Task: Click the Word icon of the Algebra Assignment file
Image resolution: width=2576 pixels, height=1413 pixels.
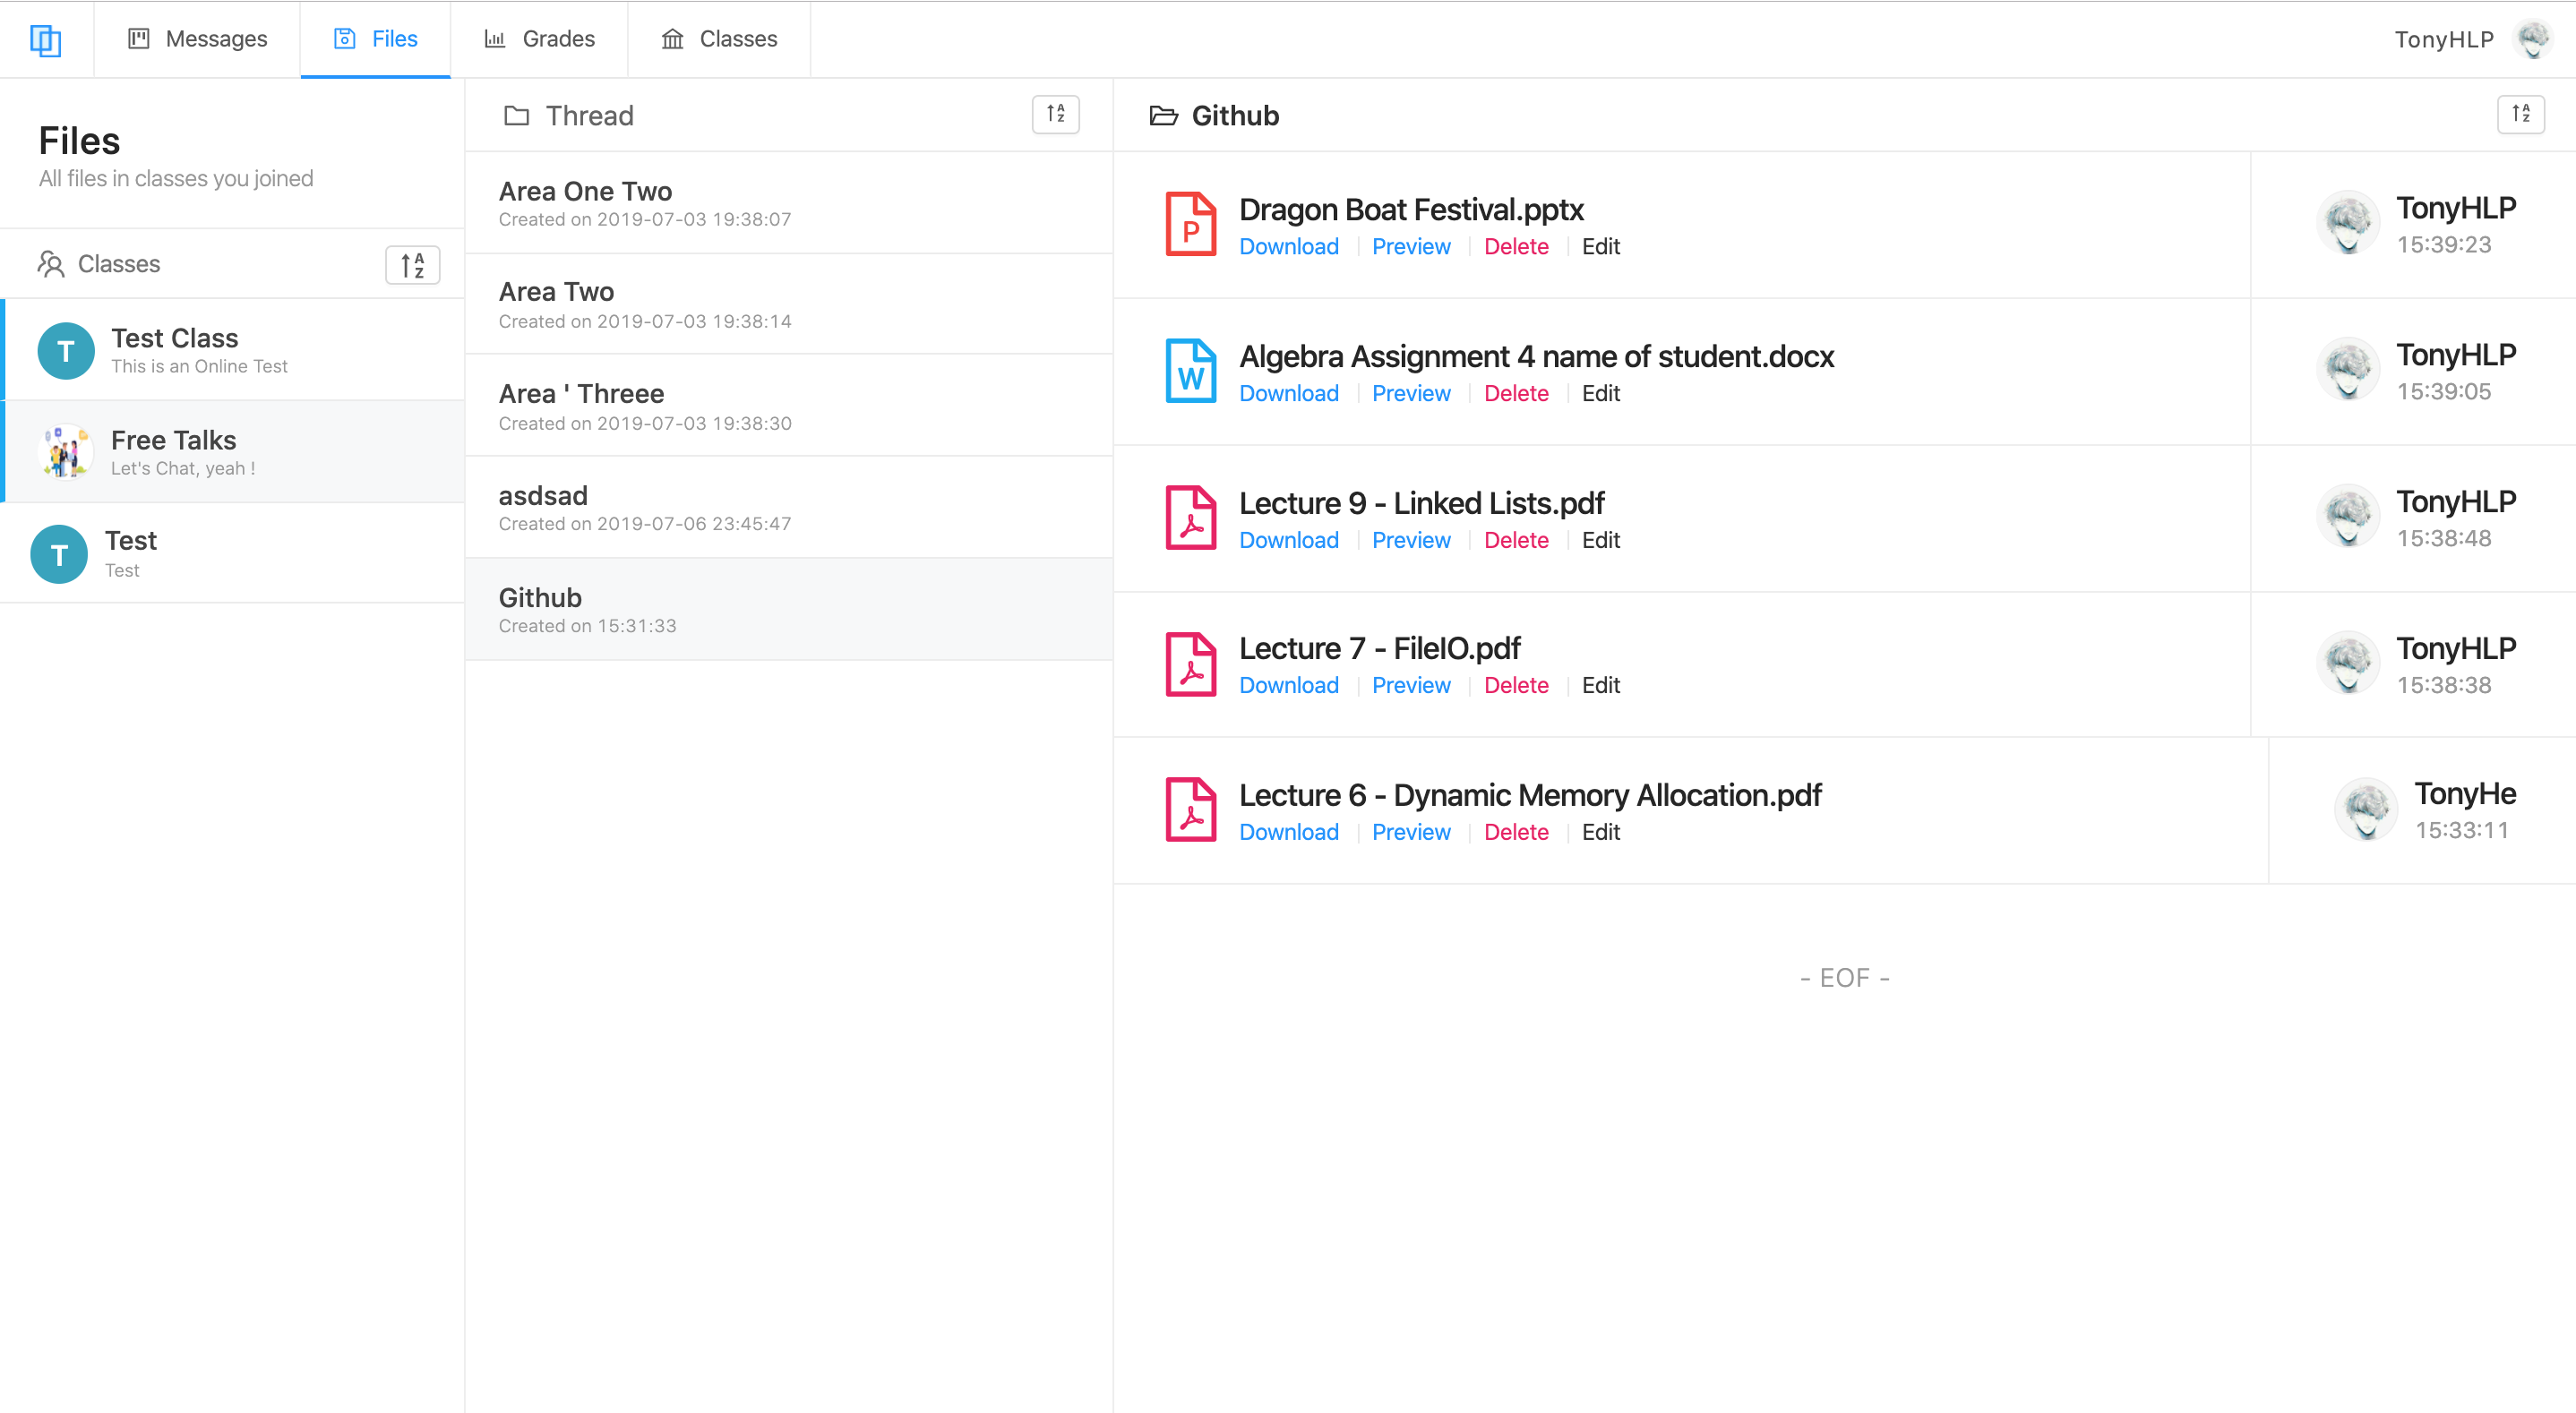Action: tap(1190, 372)
